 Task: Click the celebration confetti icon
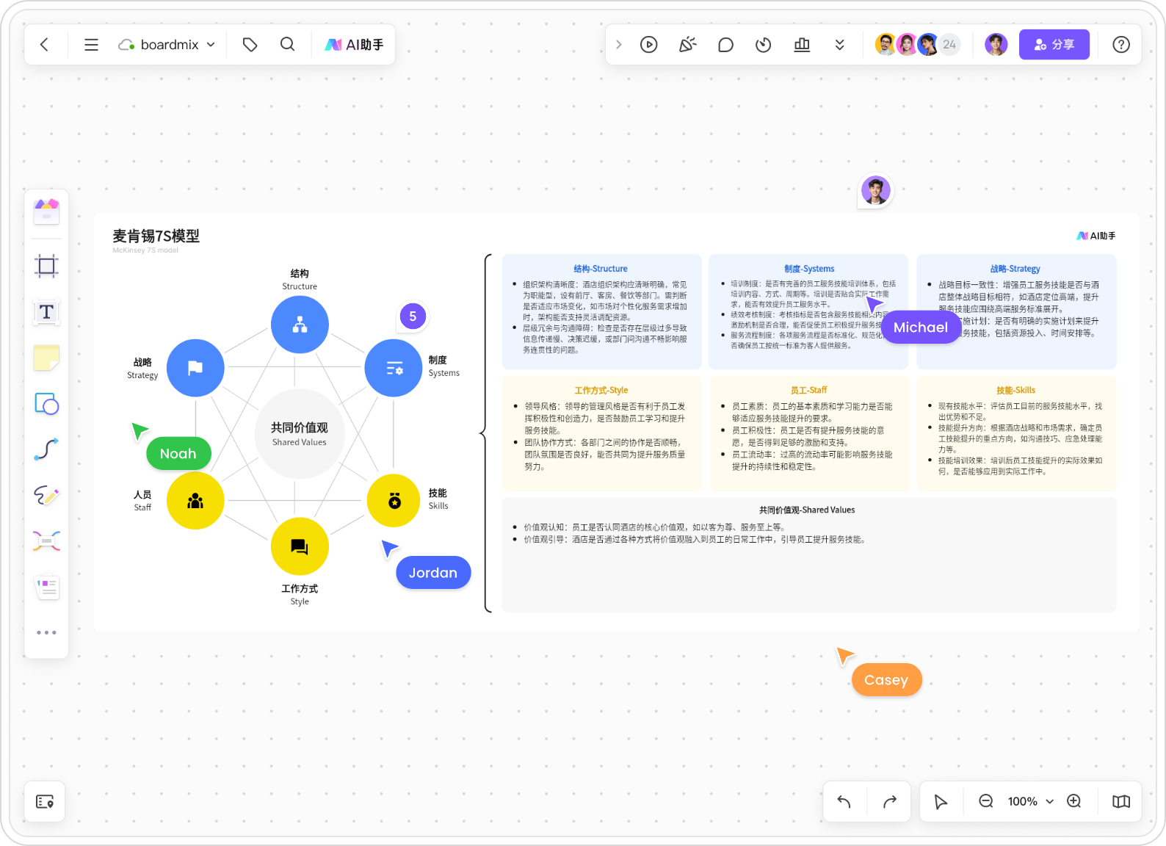click(x=687, y=45)
